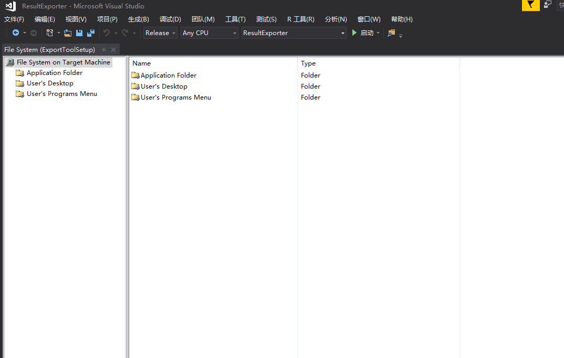Open the 工具(T) tools menu
564x358 pixels.
(235, 19)
